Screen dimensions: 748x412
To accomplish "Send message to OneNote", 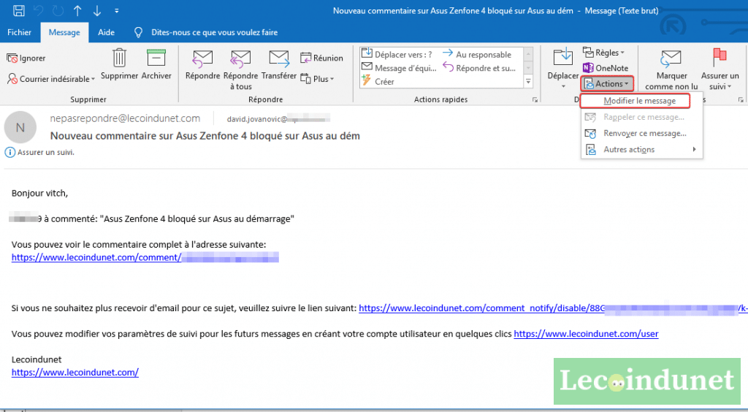I will pos(606,68).
